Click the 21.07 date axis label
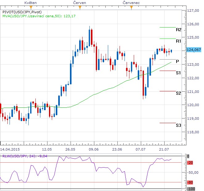Screen dimensions: 204x191 [x=164, y=149]
